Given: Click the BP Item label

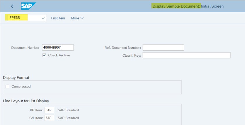Looking at the screenshot, I should [x=36, y=110].
